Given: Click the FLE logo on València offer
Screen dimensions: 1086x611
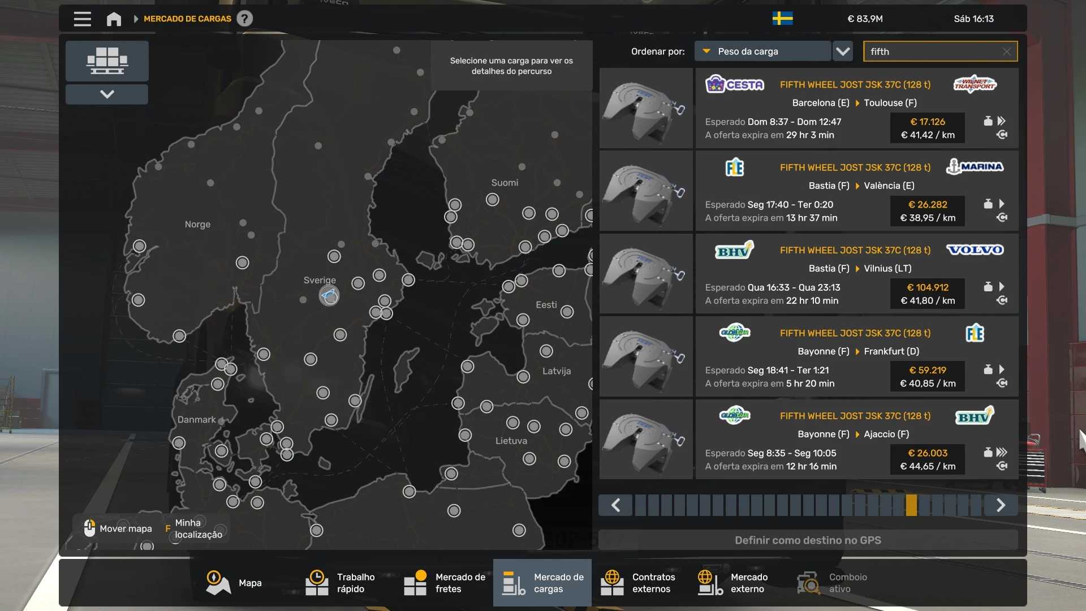Looking at the screenshot, I should click(734, 167).
